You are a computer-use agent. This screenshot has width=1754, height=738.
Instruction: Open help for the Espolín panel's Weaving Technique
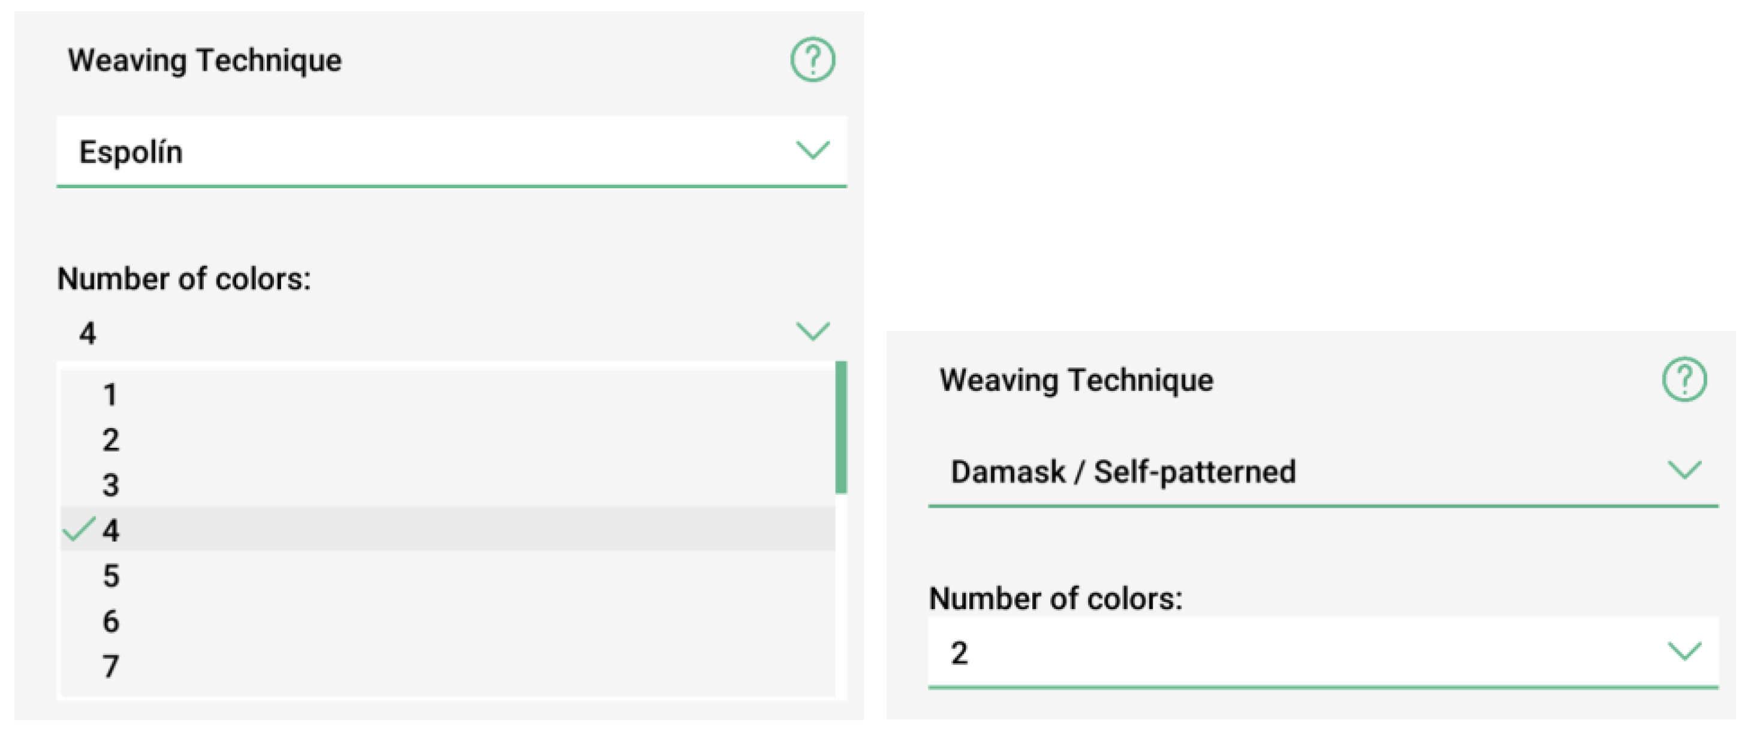(812, 60)
